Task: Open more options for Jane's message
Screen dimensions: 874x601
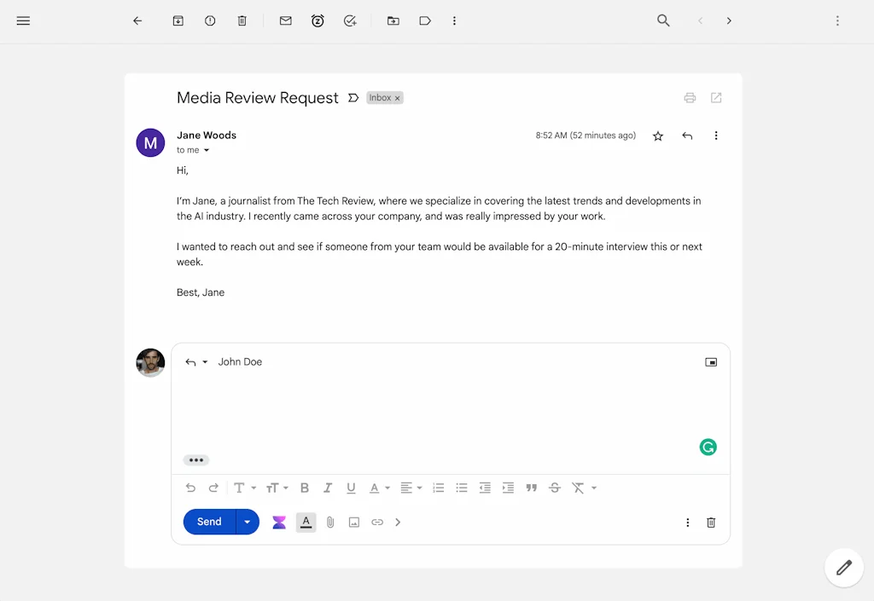Action: (x=716, y=136)
